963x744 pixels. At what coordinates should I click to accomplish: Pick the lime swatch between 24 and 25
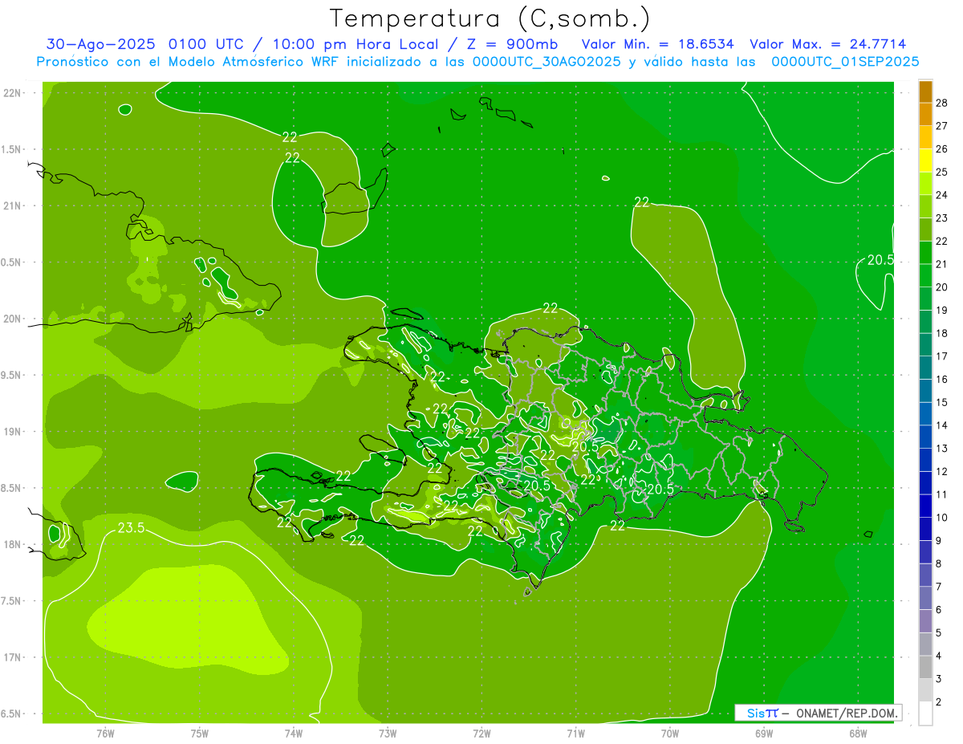point(925,183)
